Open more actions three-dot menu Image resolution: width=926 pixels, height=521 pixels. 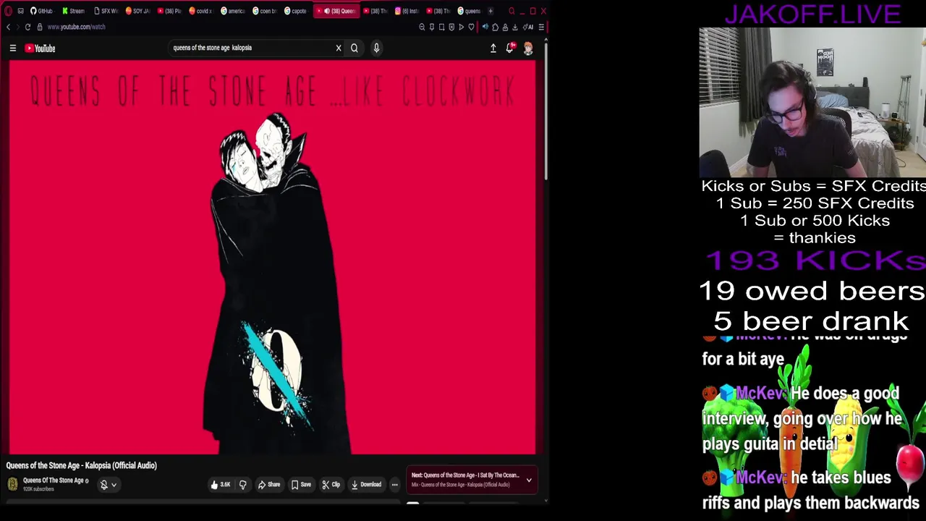click(394, 485)
